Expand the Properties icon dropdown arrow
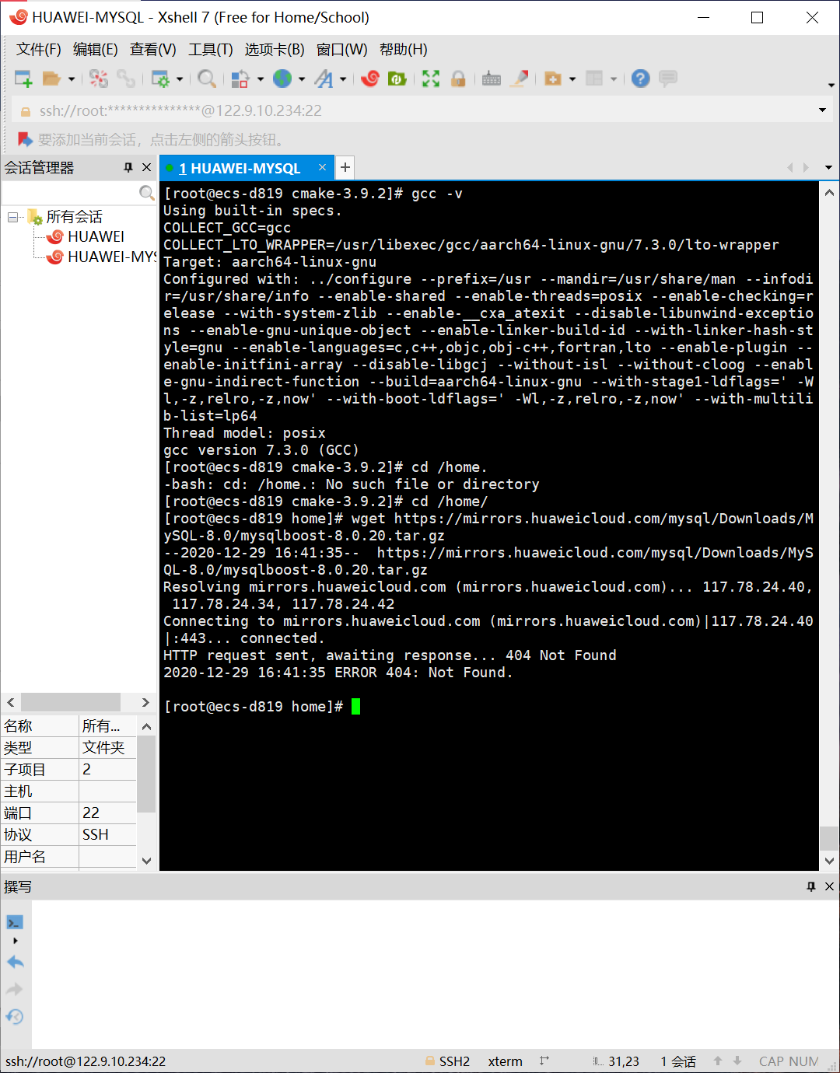840x1073 pixels. coord(180,79)
